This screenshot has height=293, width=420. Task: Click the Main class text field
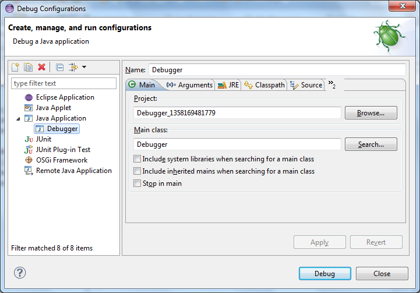[237, 144]
